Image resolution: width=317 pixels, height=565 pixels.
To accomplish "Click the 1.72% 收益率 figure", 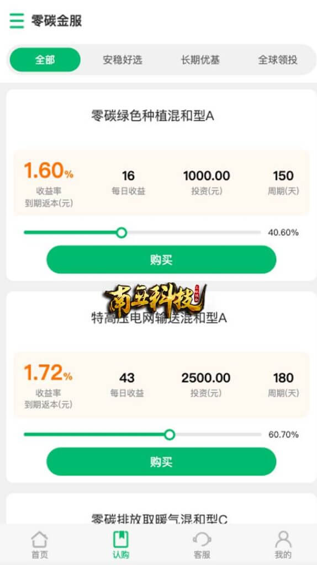I will click(x=49, y=372).
